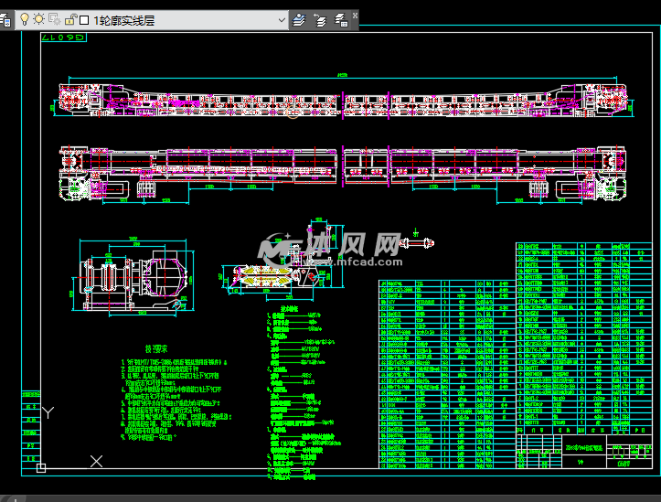This screenshot has width=661, height=502.
Task: Toggle the viewport freeze icon in layer bar
Action: pos(54,19)
